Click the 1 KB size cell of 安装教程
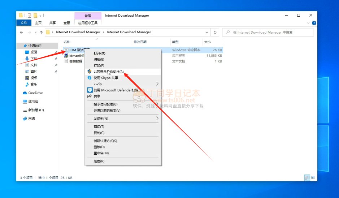This screenshot has height=198, width=339. 218,61
